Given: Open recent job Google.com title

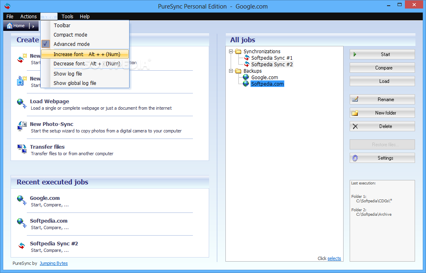Looking at the screenshot, I should 45,198.
